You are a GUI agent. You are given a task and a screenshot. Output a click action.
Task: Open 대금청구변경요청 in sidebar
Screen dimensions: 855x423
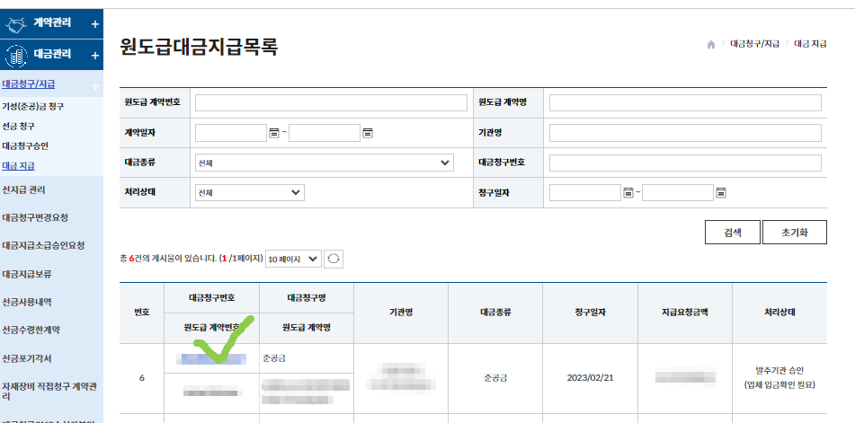coord(35,217)
